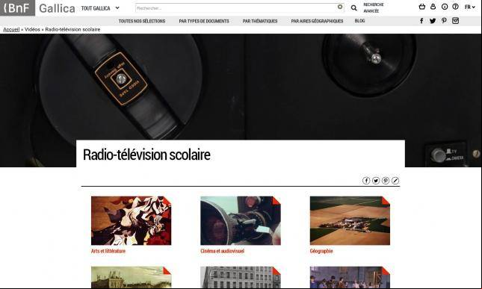Share via circled Facebook icon below title

[x=366, y=181]
